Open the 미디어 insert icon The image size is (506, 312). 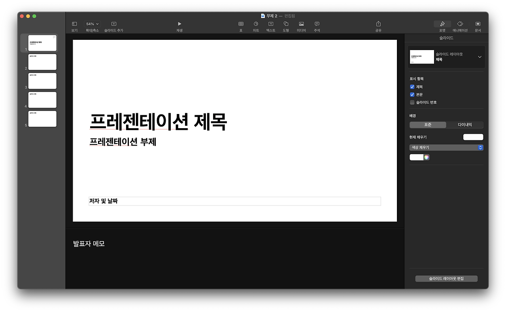point(301,24)
